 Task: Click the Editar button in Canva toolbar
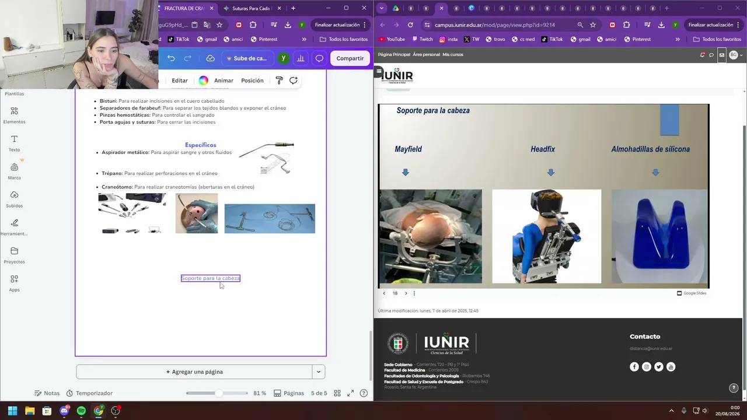180,80
